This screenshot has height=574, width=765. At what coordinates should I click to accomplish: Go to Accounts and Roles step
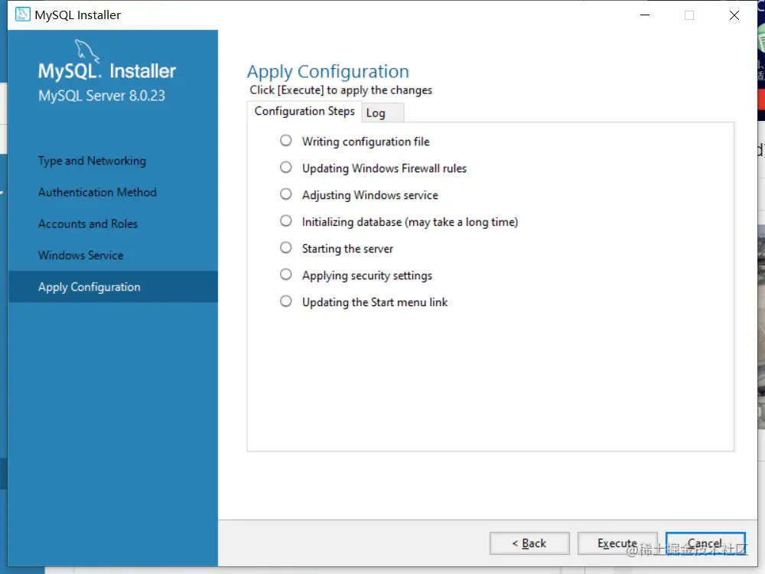pos(88,224)
